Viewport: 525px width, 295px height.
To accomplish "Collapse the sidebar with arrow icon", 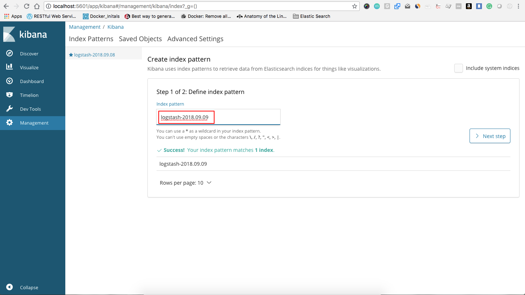I will pyautogui.click(x=10, y=287).
